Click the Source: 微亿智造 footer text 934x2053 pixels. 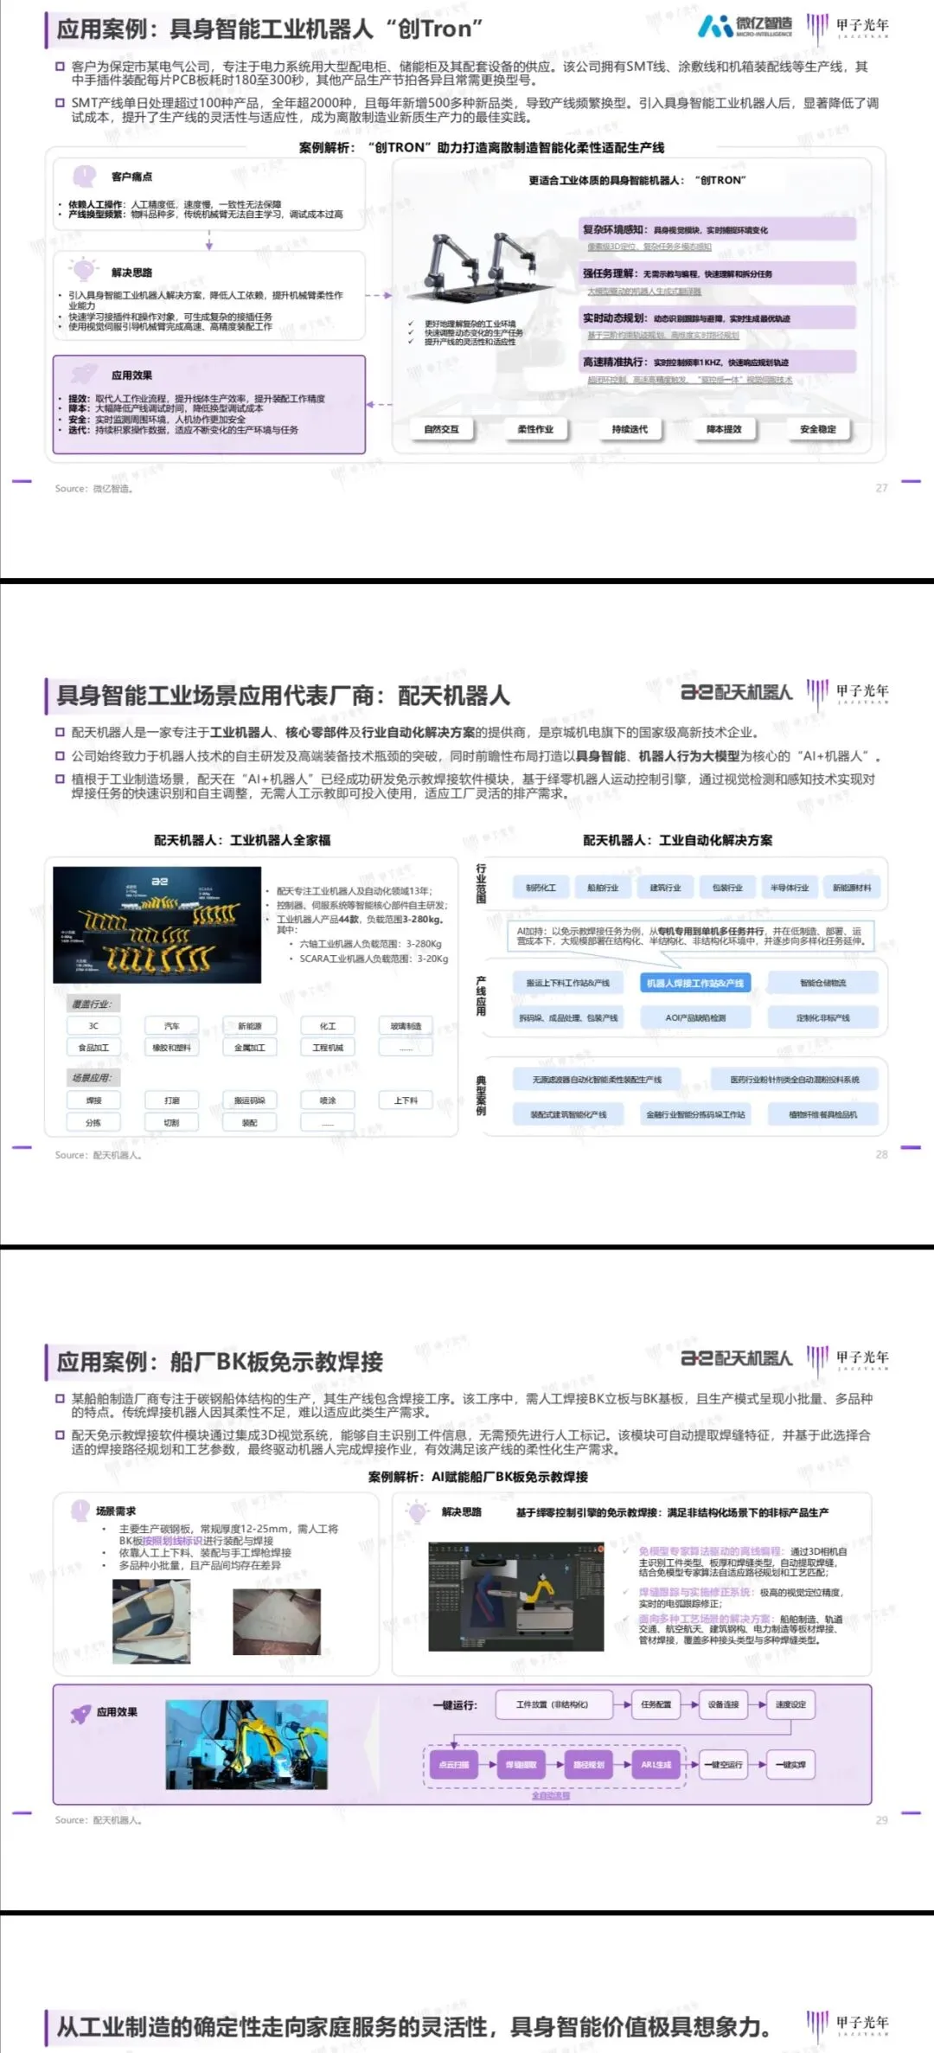[93, 489]
